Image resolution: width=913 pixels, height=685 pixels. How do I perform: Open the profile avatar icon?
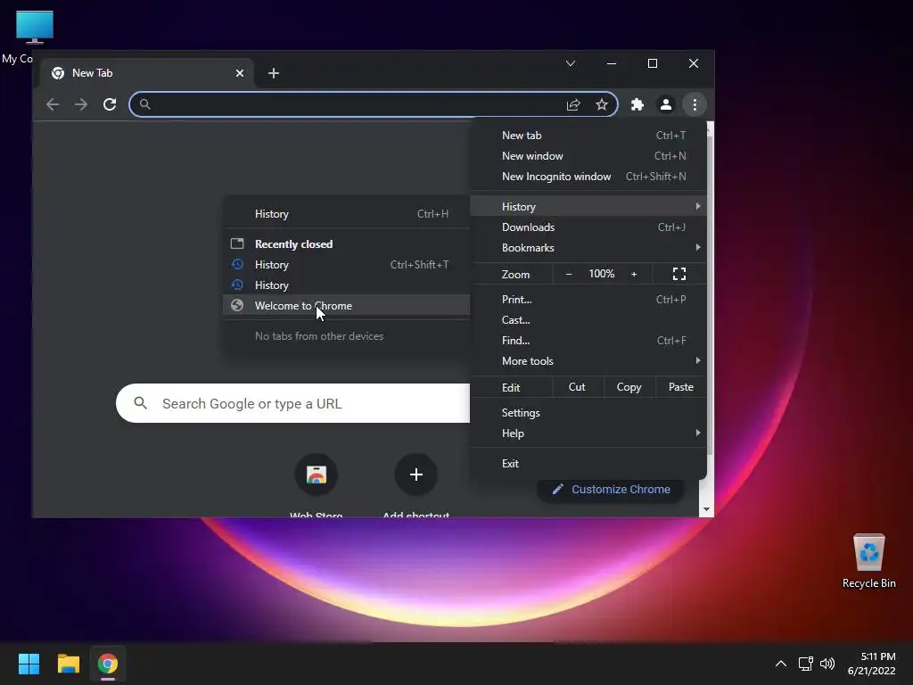point(665,104)
